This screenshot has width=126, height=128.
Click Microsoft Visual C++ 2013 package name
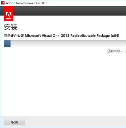pyautogui.click(x=47, y=36)
